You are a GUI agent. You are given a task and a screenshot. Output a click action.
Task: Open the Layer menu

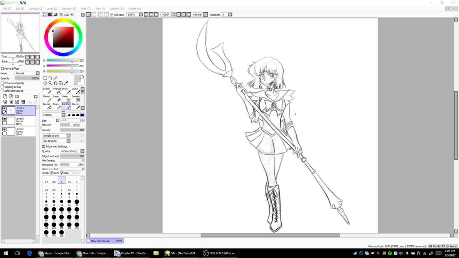52,9
